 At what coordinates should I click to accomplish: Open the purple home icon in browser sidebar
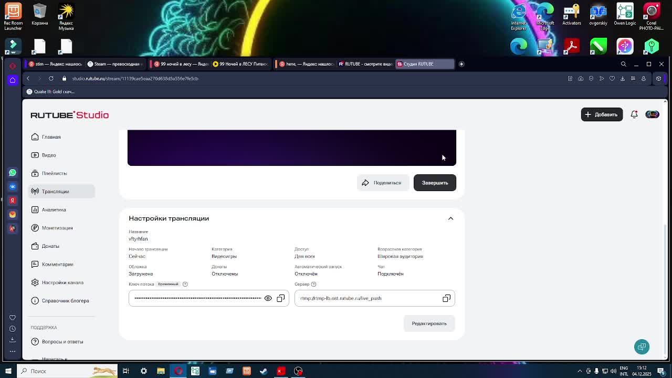click(13, 80)
